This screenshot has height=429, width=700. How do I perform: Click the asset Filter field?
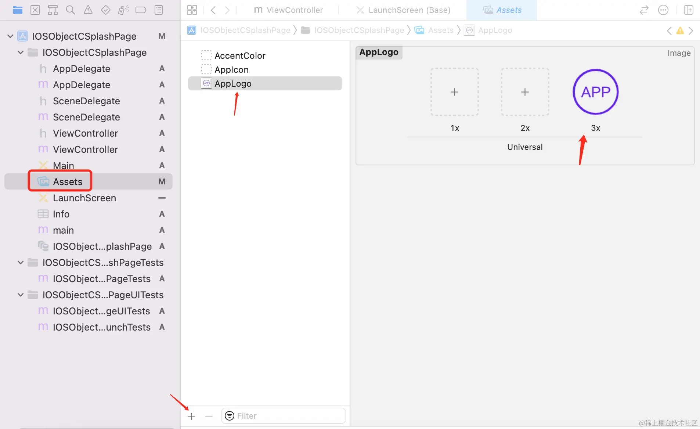[283, 416]
